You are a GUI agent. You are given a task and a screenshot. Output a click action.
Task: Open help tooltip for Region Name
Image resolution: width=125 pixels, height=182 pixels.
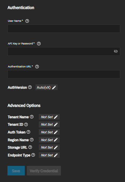pos(32,140)
